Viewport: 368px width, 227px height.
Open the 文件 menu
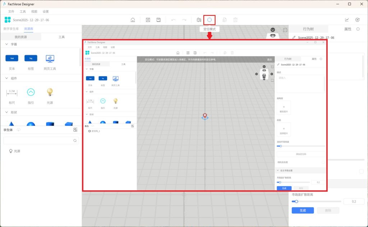pos(11,11)
